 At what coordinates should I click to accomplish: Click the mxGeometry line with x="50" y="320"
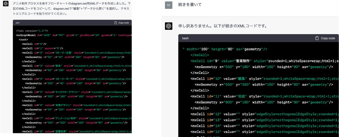pyautogui.click(x=75, y=109)
